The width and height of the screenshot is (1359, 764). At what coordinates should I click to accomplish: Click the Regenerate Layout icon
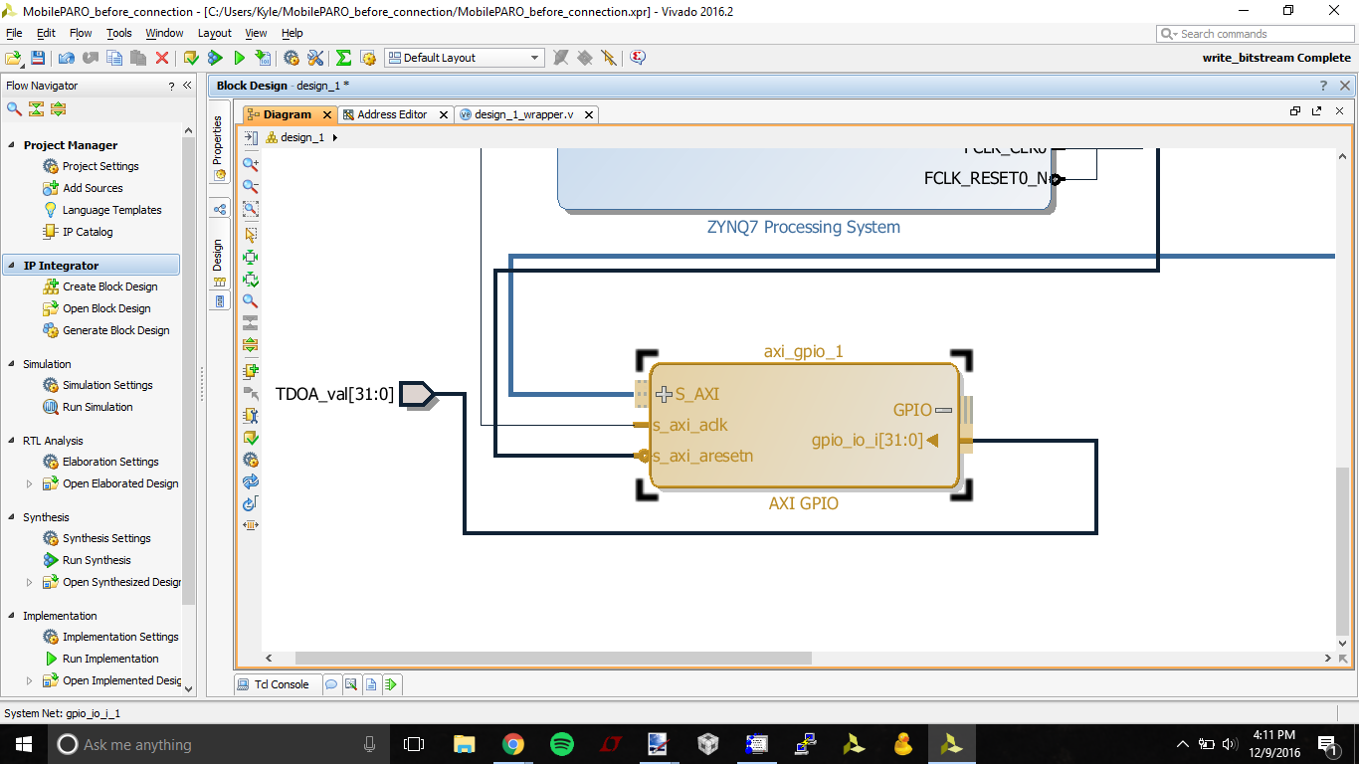point(251,481)
